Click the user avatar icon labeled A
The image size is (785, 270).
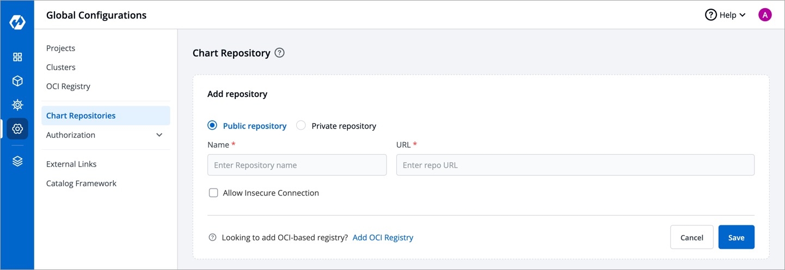click(x=765, y=15)
